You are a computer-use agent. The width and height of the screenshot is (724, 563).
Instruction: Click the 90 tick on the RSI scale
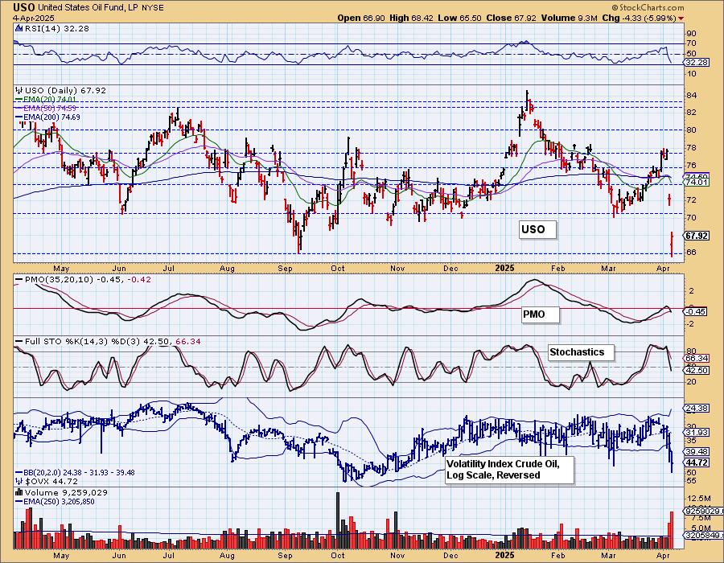pos(692,33)
